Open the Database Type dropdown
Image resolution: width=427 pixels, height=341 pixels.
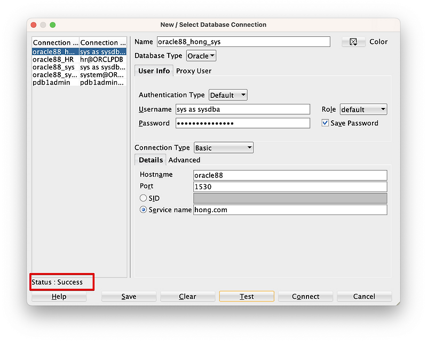200,55
